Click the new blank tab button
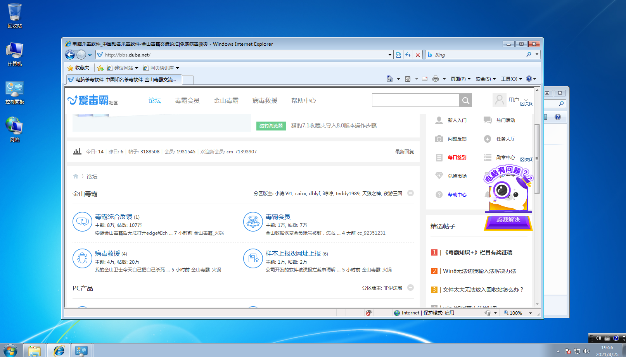 188,80
